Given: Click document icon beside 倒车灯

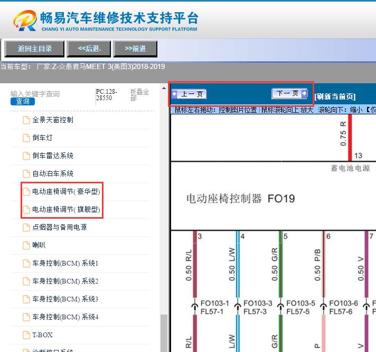Looking at the screenshot, I should (x=26, y=138).
